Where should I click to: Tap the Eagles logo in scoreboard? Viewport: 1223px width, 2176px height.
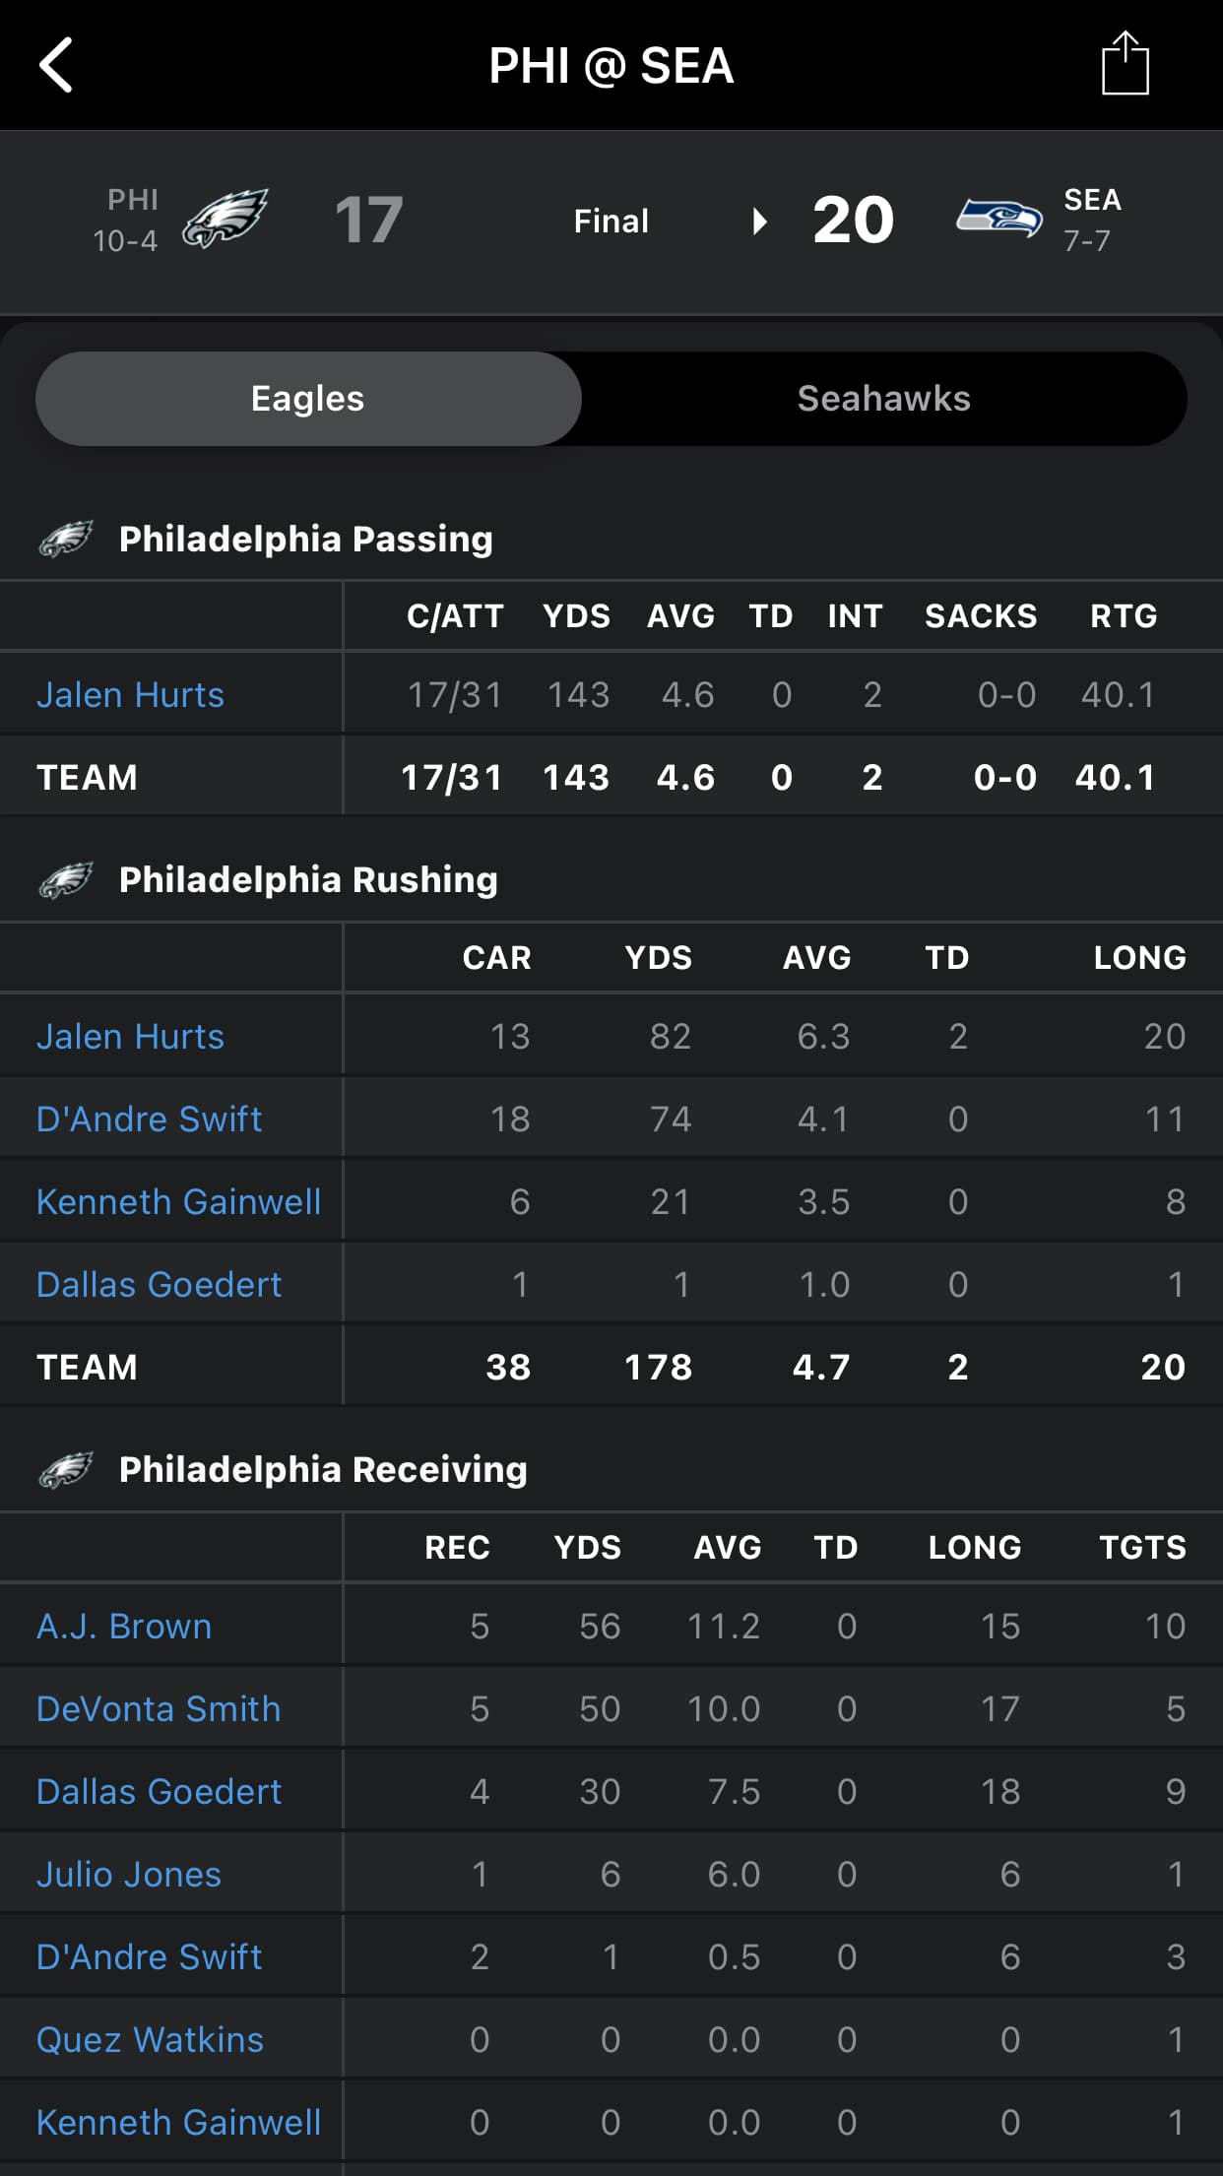click(x=225, y=219)
